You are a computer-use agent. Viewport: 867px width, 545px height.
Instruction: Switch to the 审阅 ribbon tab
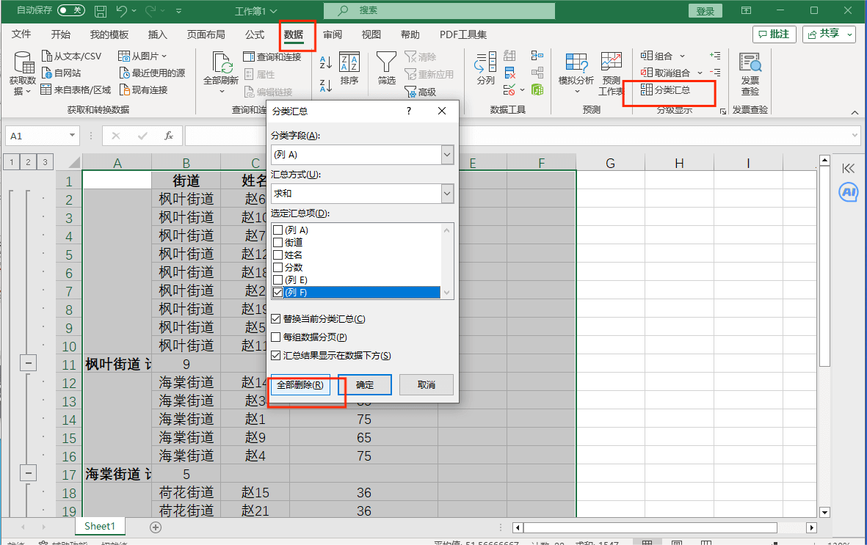(x=333, y=34)
